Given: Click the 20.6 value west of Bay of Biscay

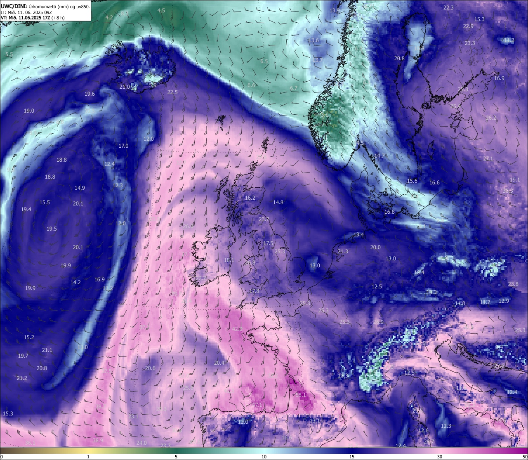Looking at the screenshot, I should click(x=150, y=368).
